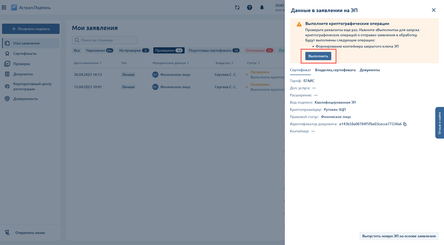444x245 pixels.
Task: Click ФЛ avatar in 30.04.2025 row
Action: pyautogui.click(x=155, y=75)
